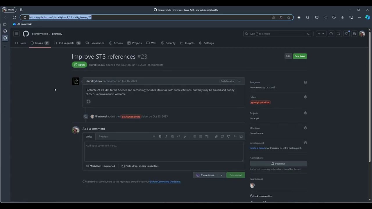This screenshot has width=372, height=209.
Task: Switch to the Discussions tab
Action: click(95, 43)
